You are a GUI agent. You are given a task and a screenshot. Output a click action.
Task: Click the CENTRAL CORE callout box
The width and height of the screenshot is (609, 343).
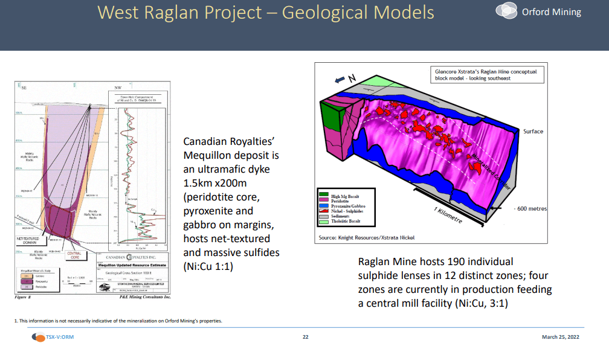tap(76, 255)
